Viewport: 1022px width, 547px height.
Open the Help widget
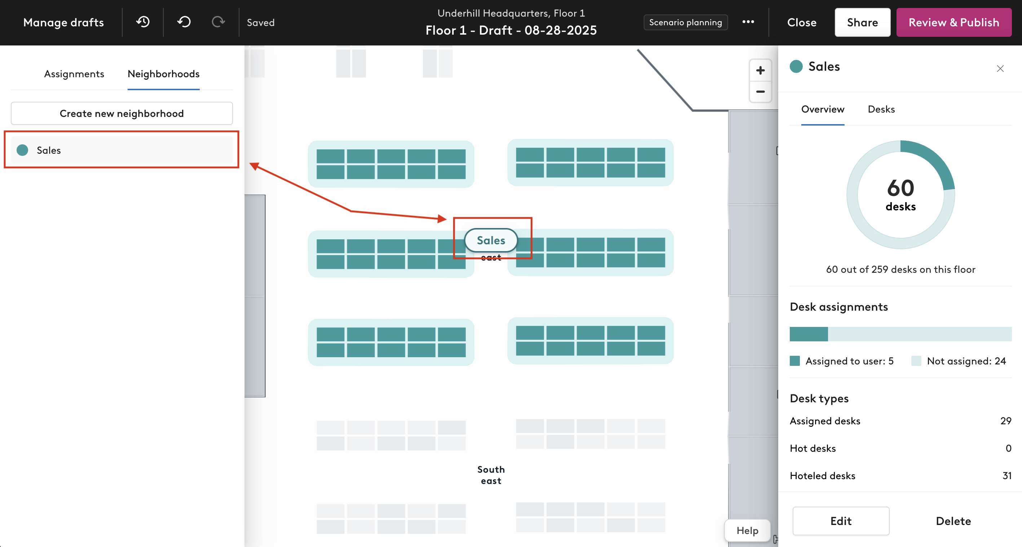click(747, 530)
